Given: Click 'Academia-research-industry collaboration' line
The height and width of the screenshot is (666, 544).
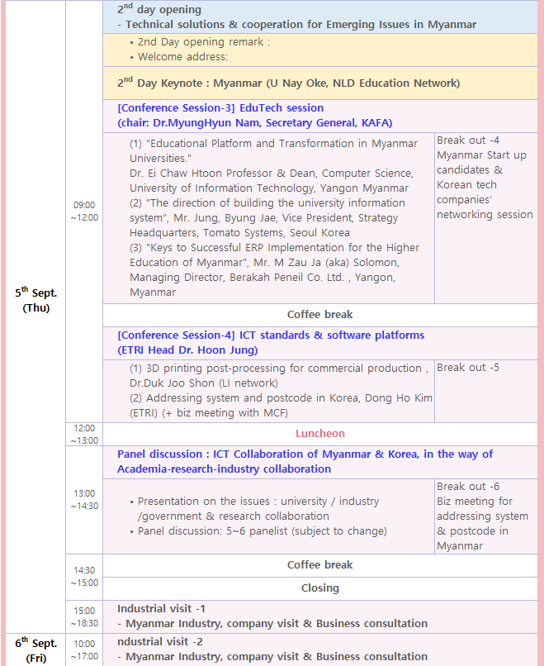Looking at the screenshot, I should [224, 469].
